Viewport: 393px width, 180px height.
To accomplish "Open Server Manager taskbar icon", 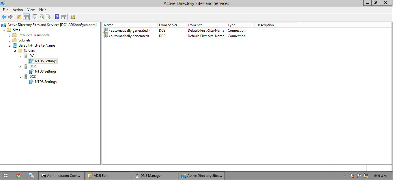I will [x=31, y=175].
